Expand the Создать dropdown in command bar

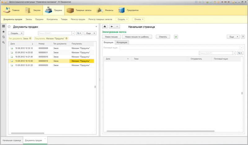click(122, 19)
